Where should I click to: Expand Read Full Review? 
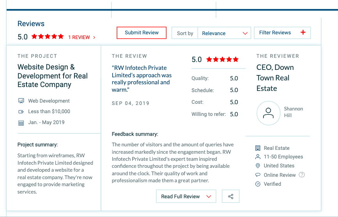pos(186,196)
